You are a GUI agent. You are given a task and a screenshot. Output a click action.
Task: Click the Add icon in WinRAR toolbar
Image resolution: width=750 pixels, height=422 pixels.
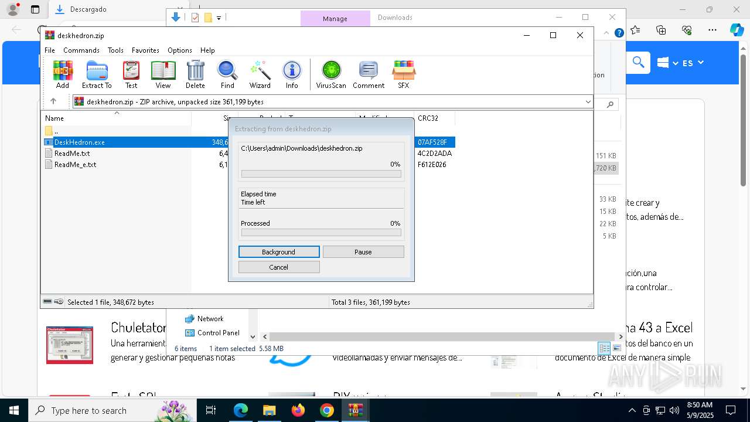pos(63,74)
